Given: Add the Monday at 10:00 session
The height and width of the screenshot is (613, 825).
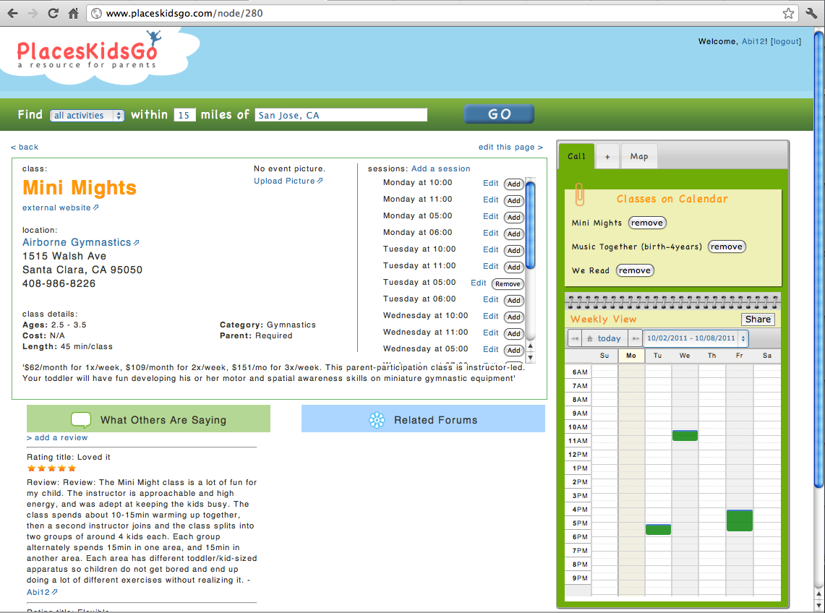Looking at the screenshot, I should (x=514, y=184).
